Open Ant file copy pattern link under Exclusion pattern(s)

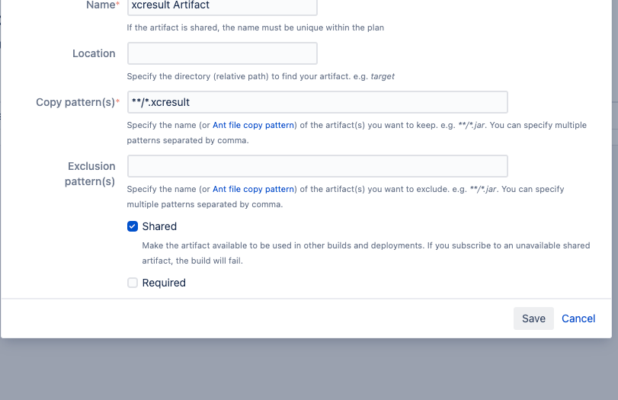[254, 189]
